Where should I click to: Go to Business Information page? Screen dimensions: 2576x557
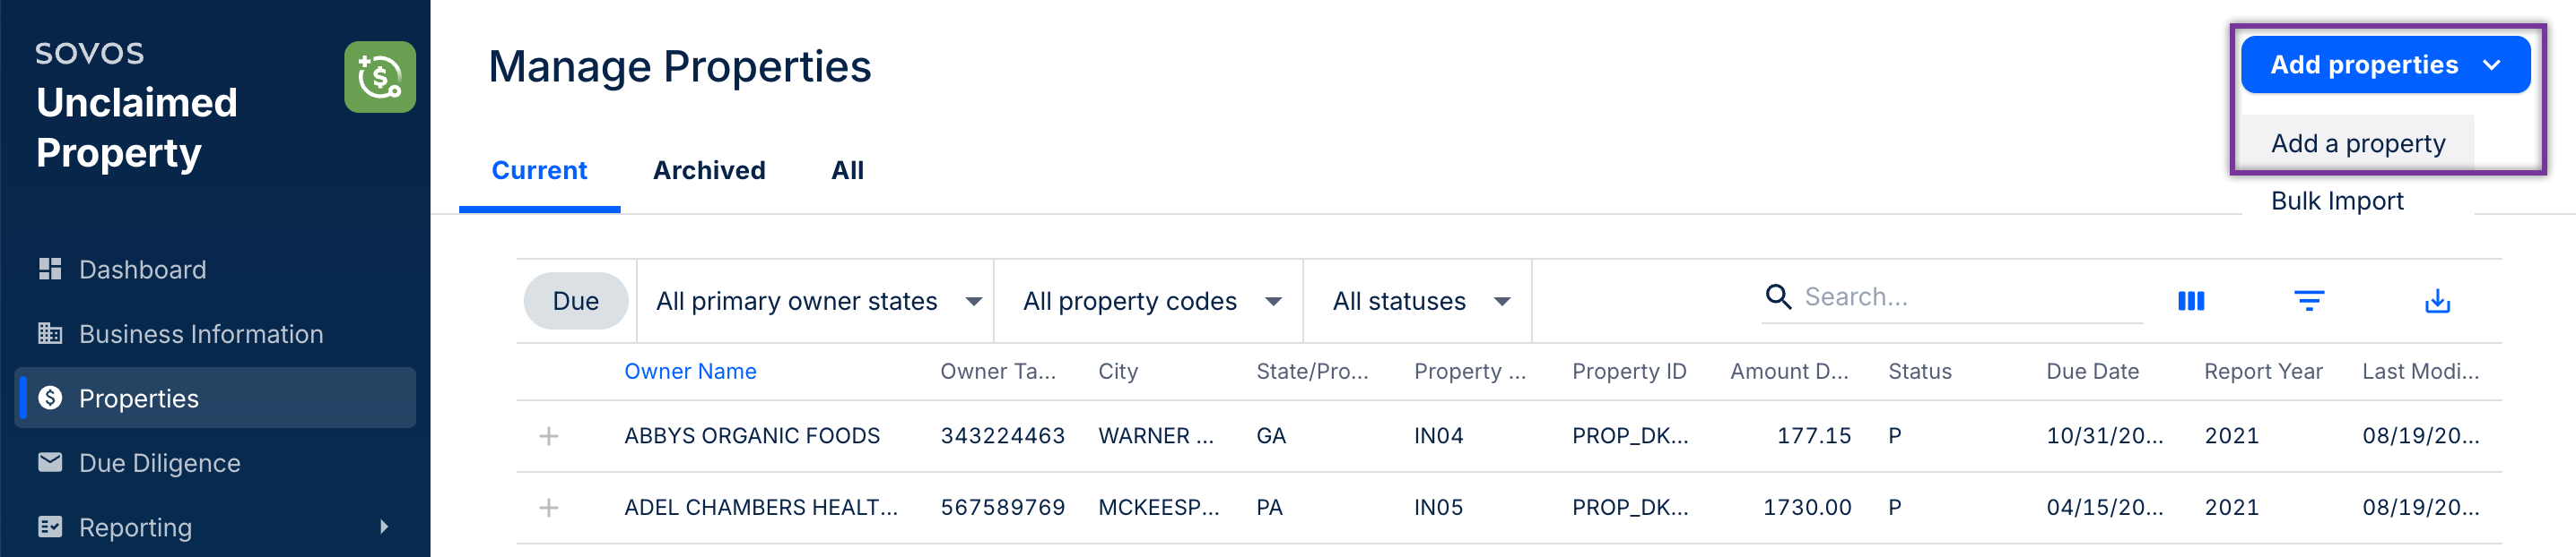click(200, 333)
